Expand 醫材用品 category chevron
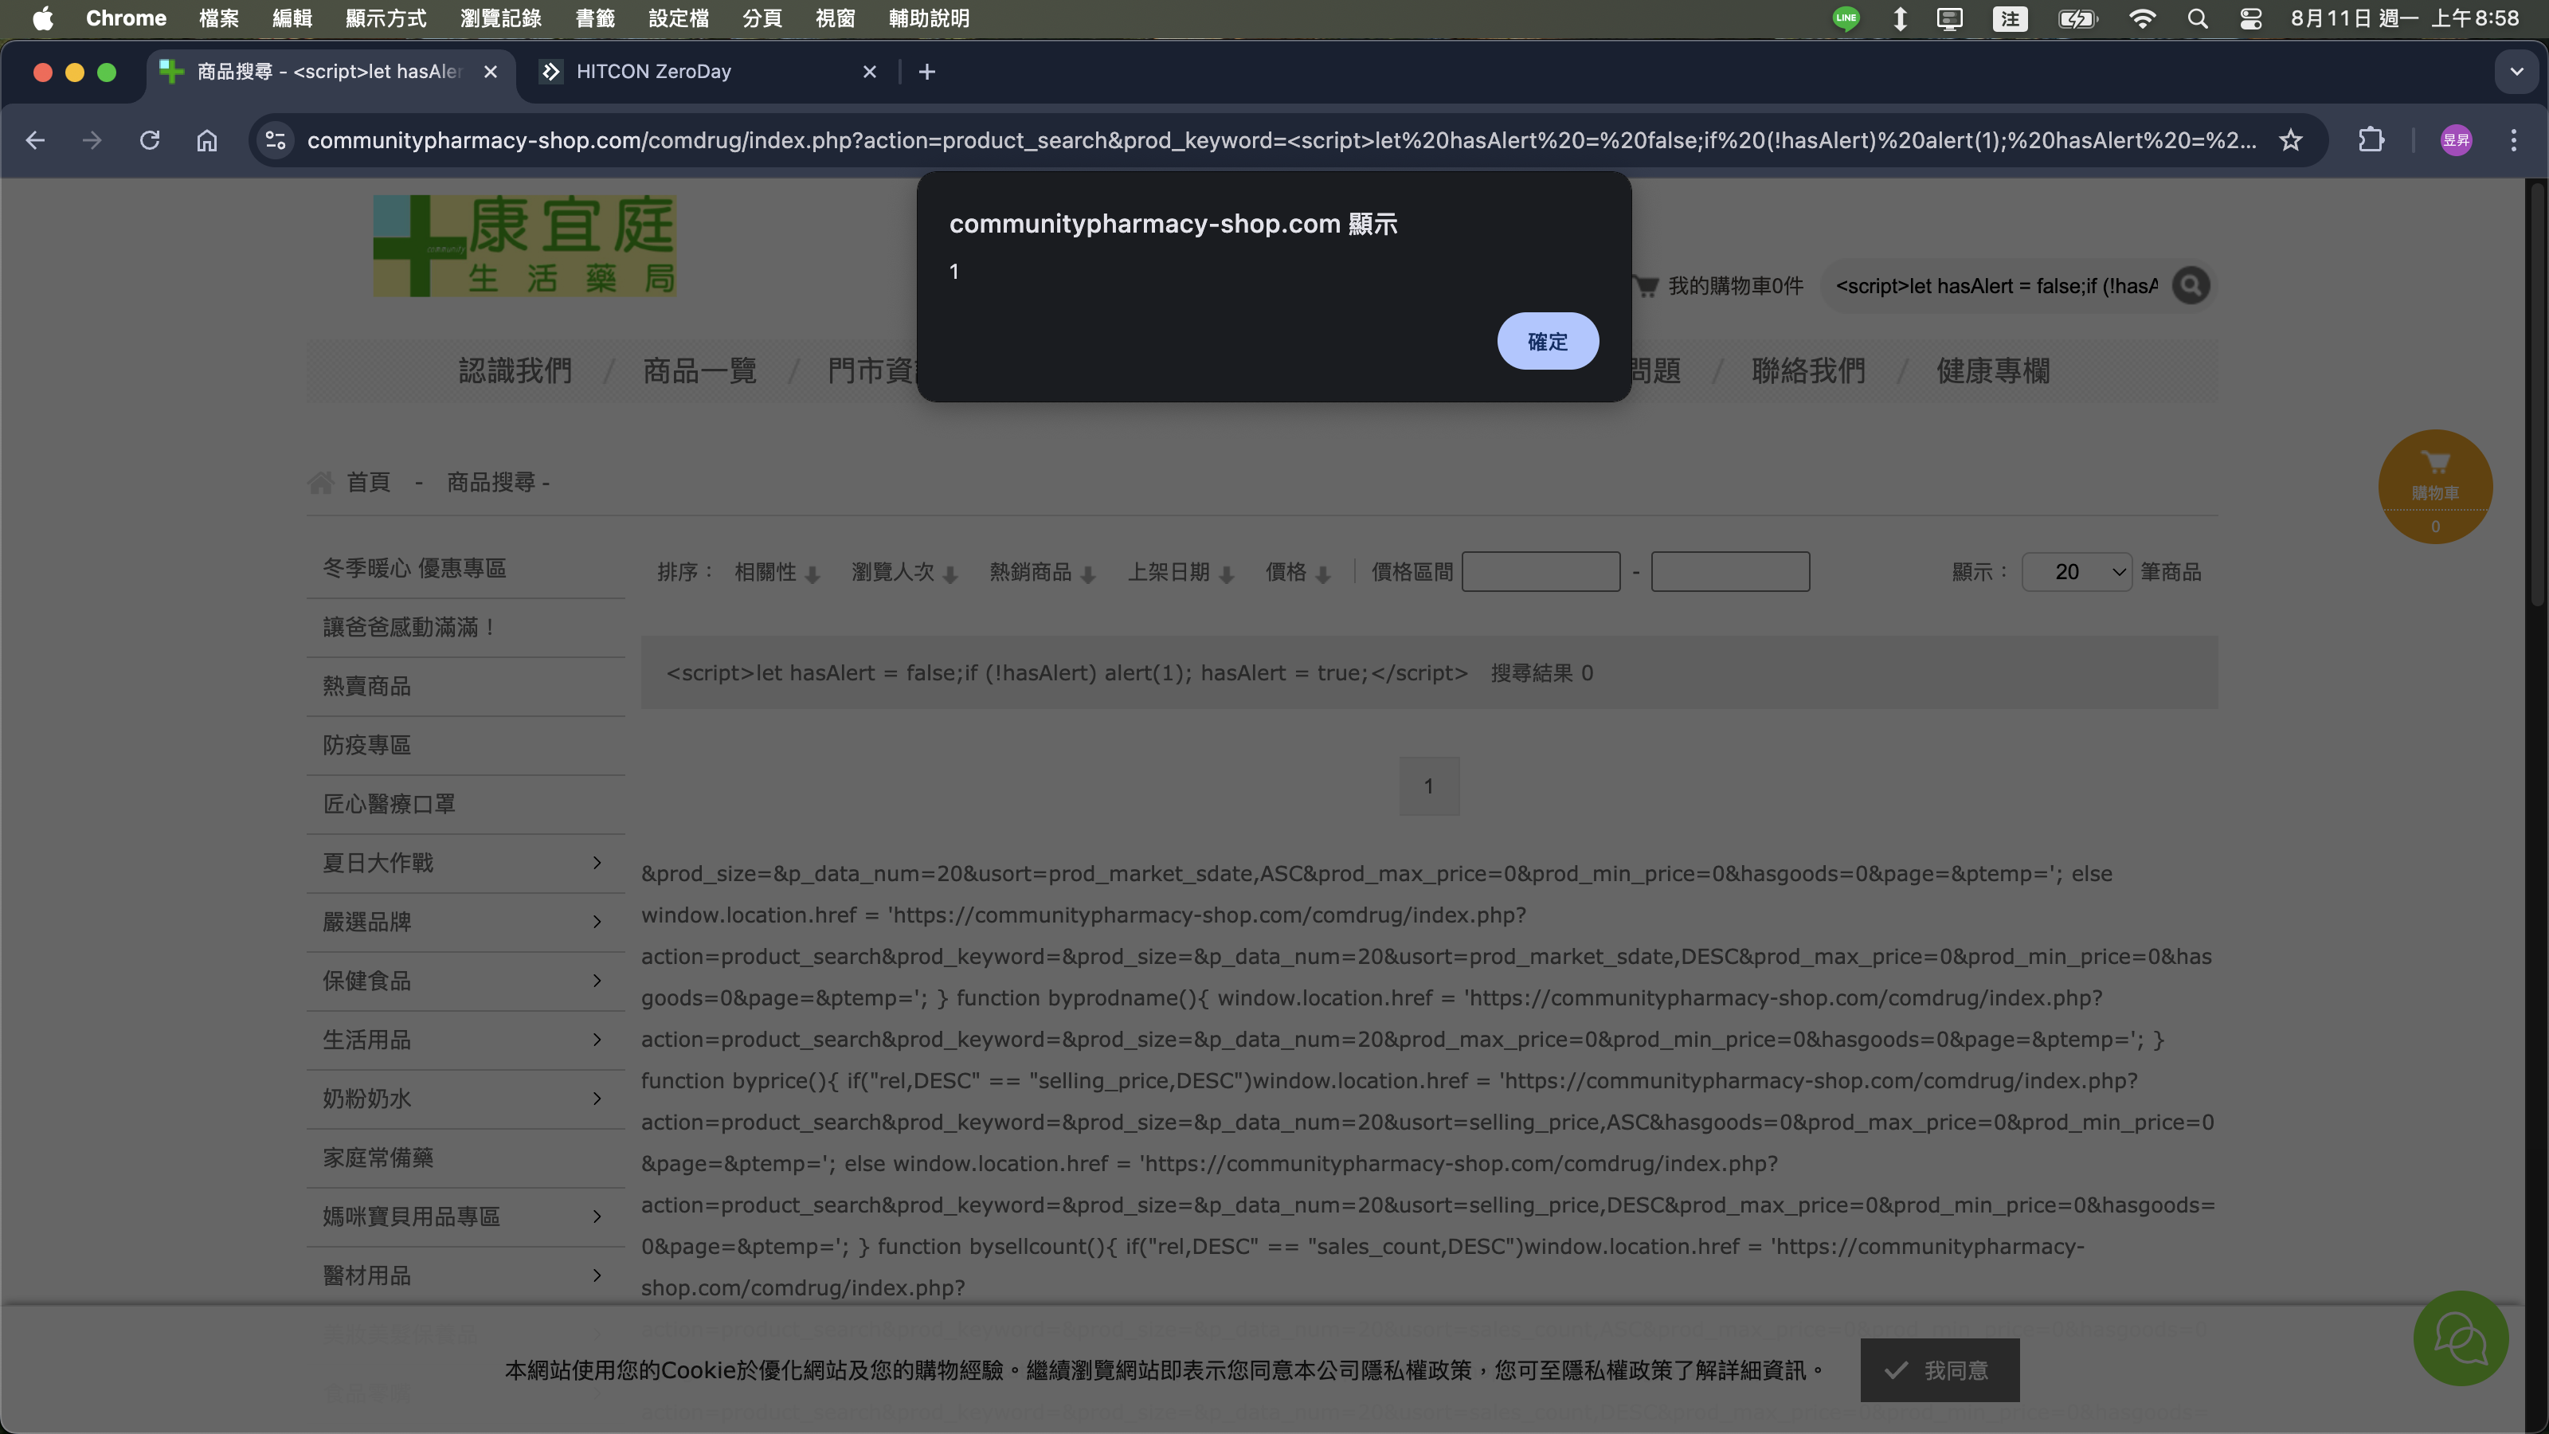 tap(597, 1275)
